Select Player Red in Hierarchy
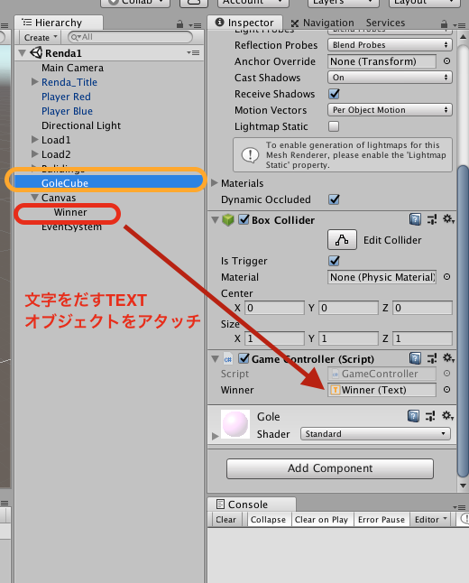This screenshot has height=583, width=469. coord(66,97)
